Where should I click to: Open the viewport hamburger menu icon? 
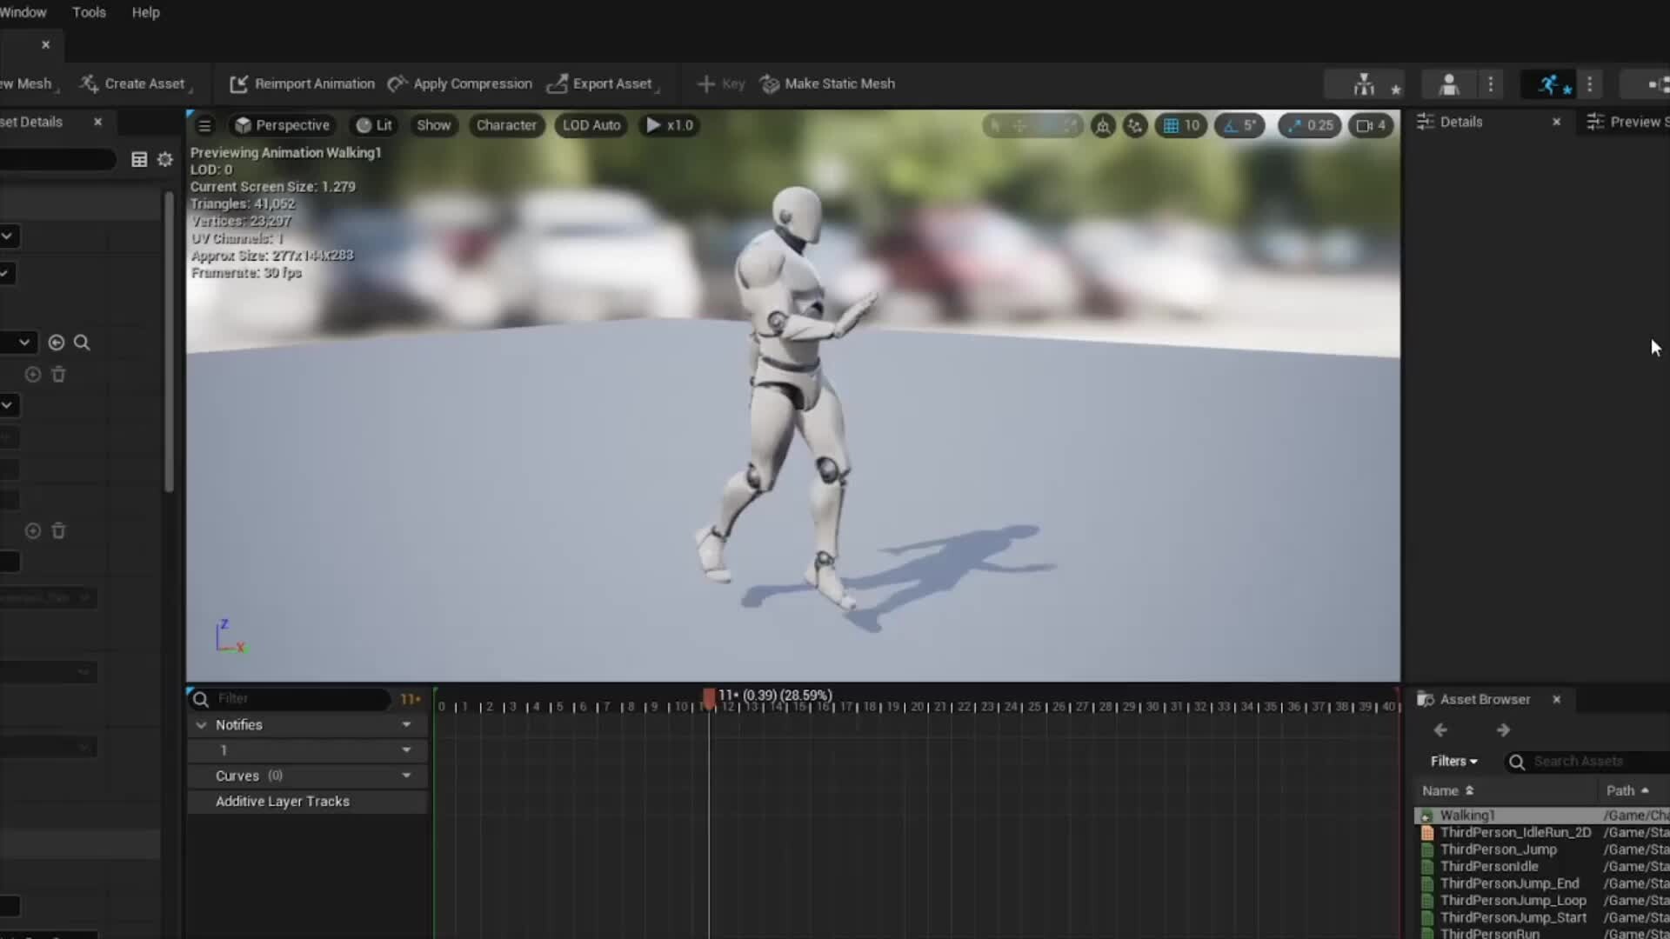[204, 125]
